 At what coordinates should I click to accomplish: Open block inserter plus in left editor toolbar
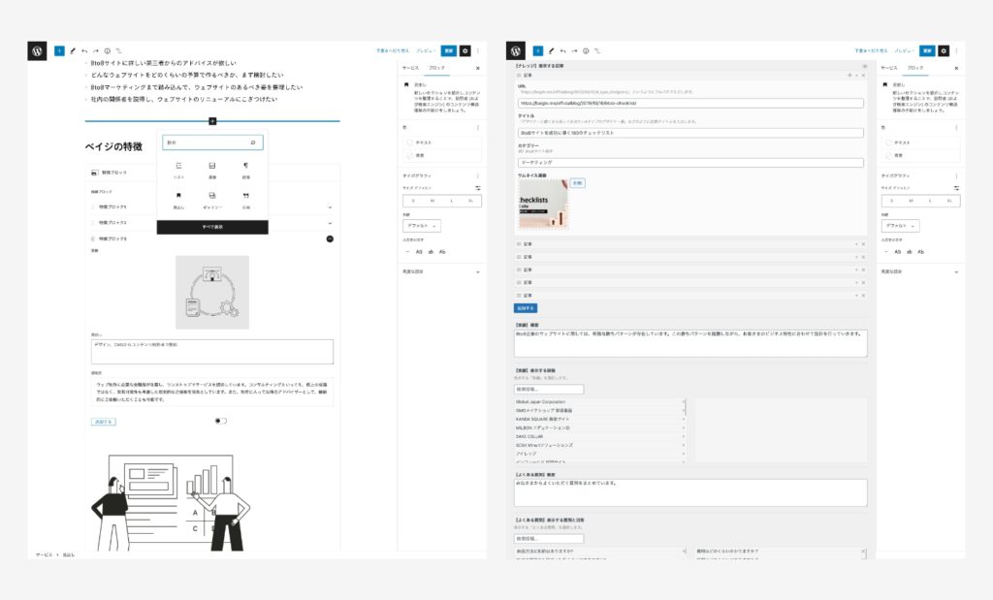pos(59,50)
